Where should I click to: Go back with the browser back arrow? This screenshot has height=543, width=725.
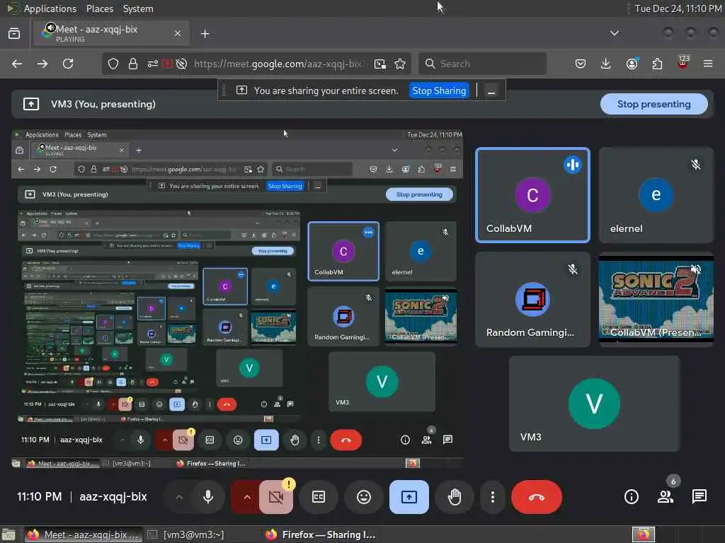tap(17, 64)
